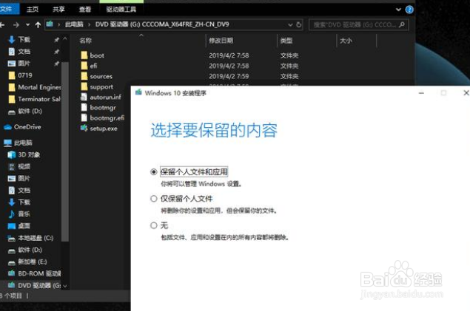The height and width of the screenshot is (311, 470).
Task: Click boot folder date 2019/4/2 7:58
Action: (x=229, y=55)
